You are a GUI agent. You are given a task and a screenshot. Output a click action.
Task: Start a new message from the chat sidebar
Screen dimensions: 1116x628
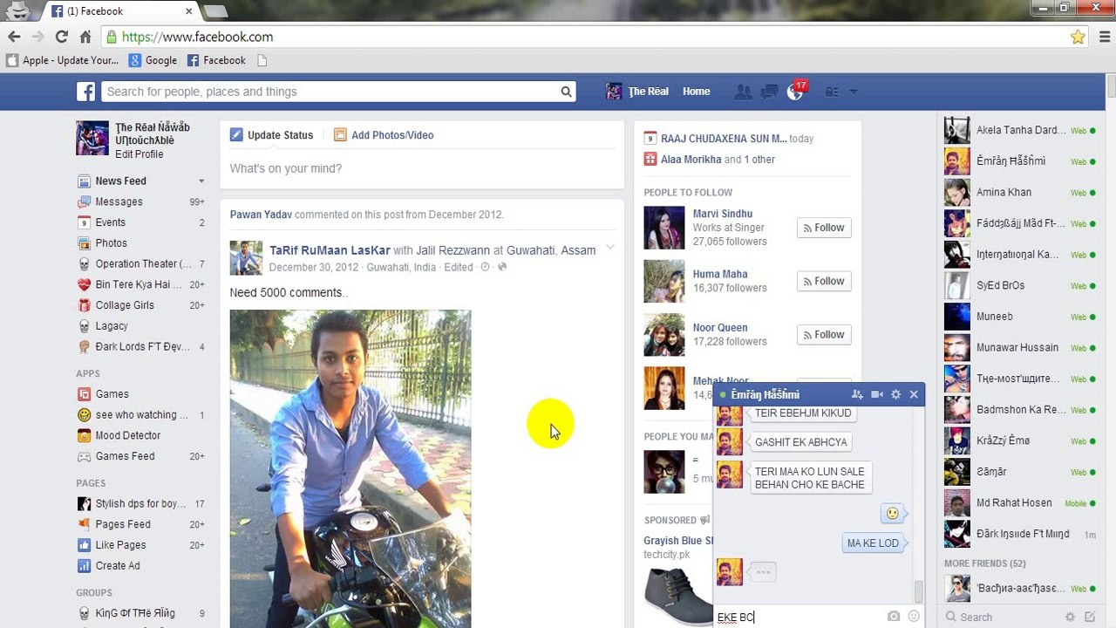[1091, 617]
